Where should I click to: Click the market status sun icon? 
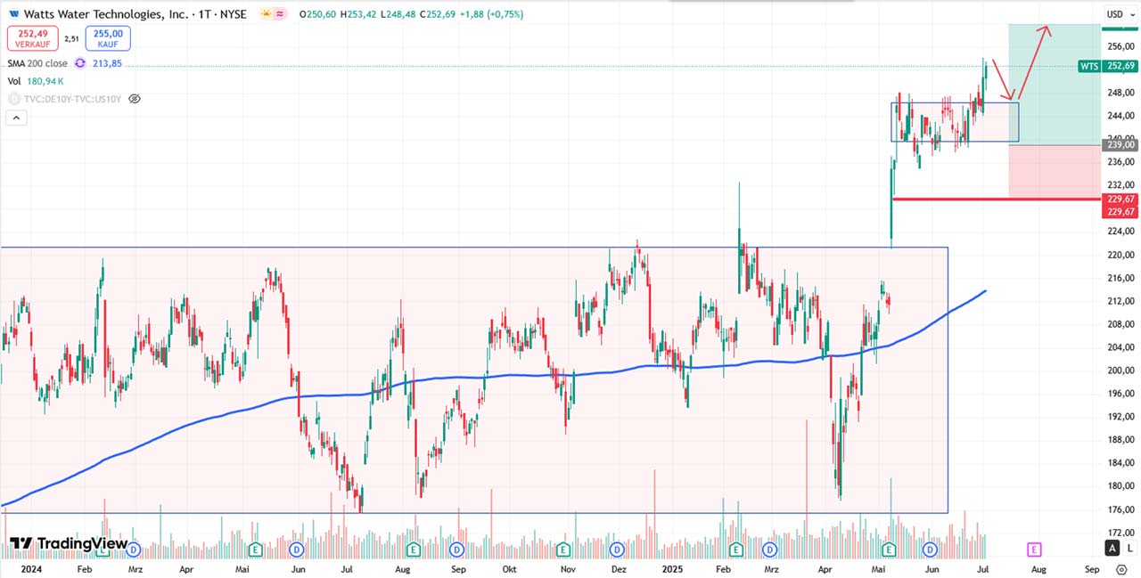click(267, 14)
